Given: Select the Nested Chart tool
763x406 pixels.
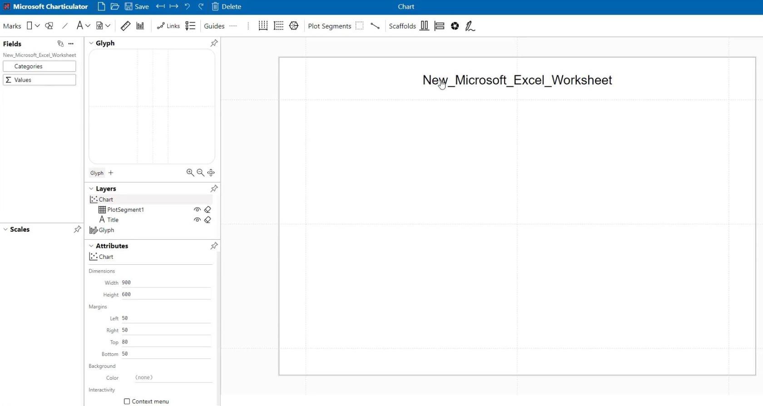Looking at the screenshot, I should (140, 26).
